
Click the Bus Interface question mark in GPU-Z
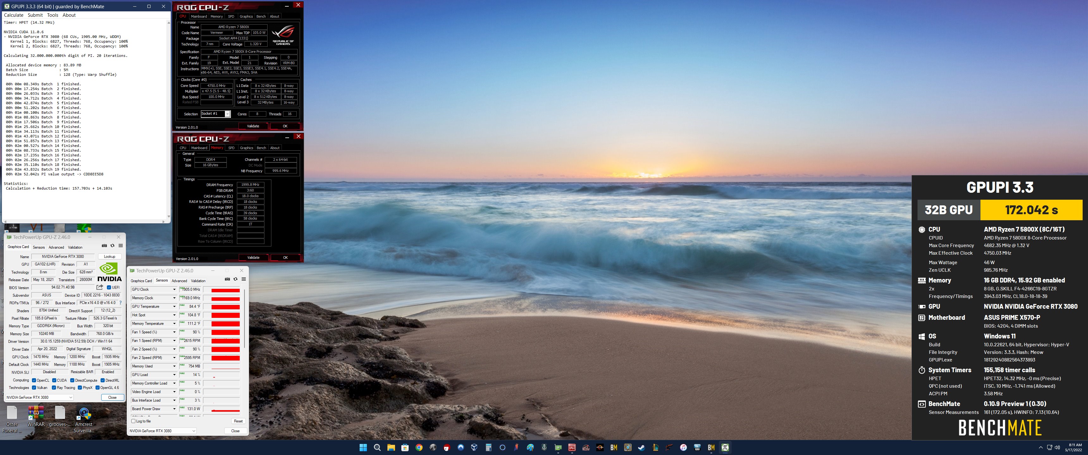pos(121,303)
